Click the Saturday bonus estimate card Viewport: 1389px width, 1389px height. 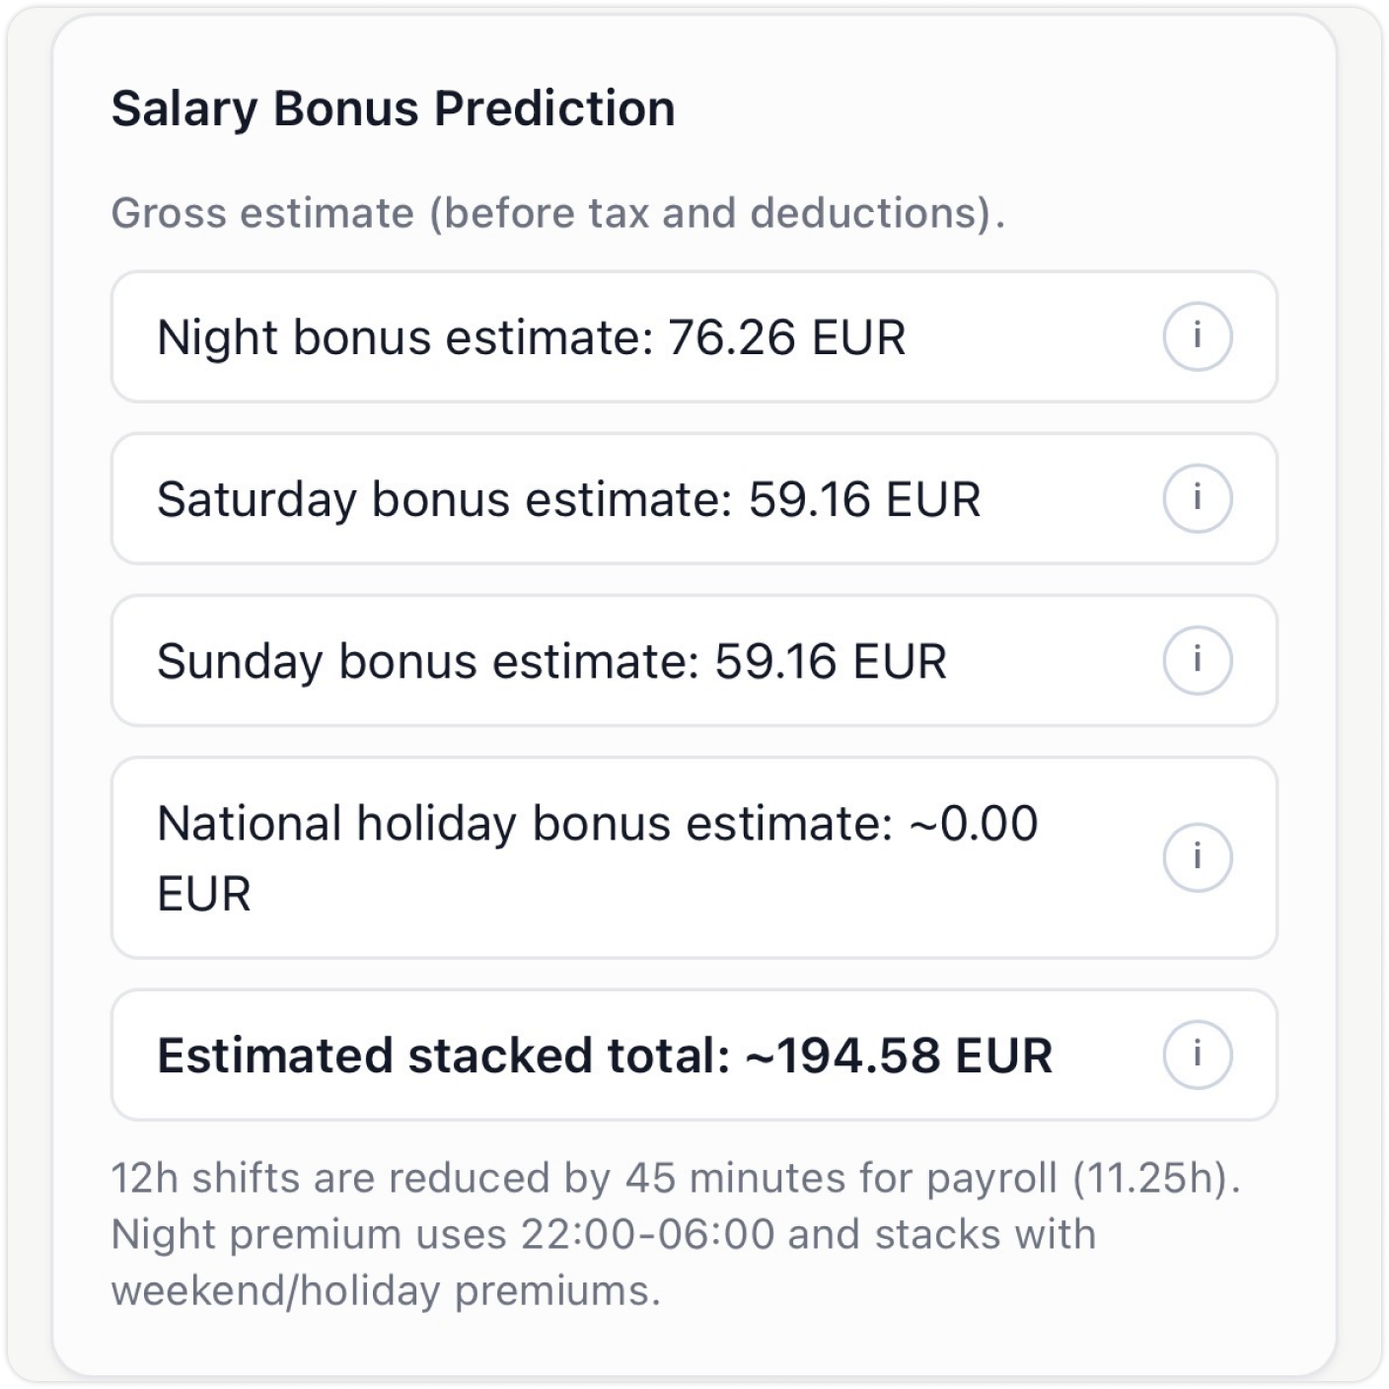pyautogui.click(x=592, y=499)
